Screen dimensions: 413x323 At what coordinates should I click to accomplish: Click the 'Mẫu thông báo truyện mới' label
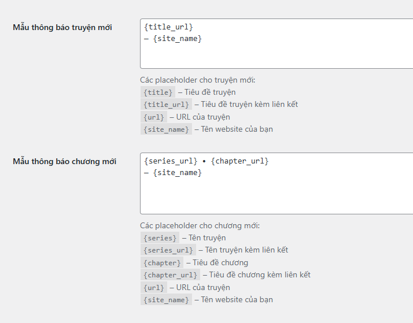pos(62,27)
